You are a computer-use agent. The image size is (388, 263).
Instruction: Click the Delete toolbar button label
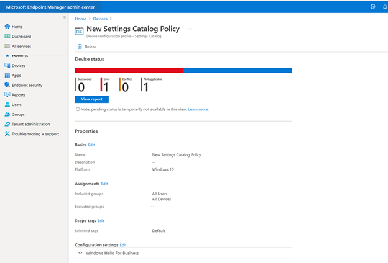(x=90, y=47)
